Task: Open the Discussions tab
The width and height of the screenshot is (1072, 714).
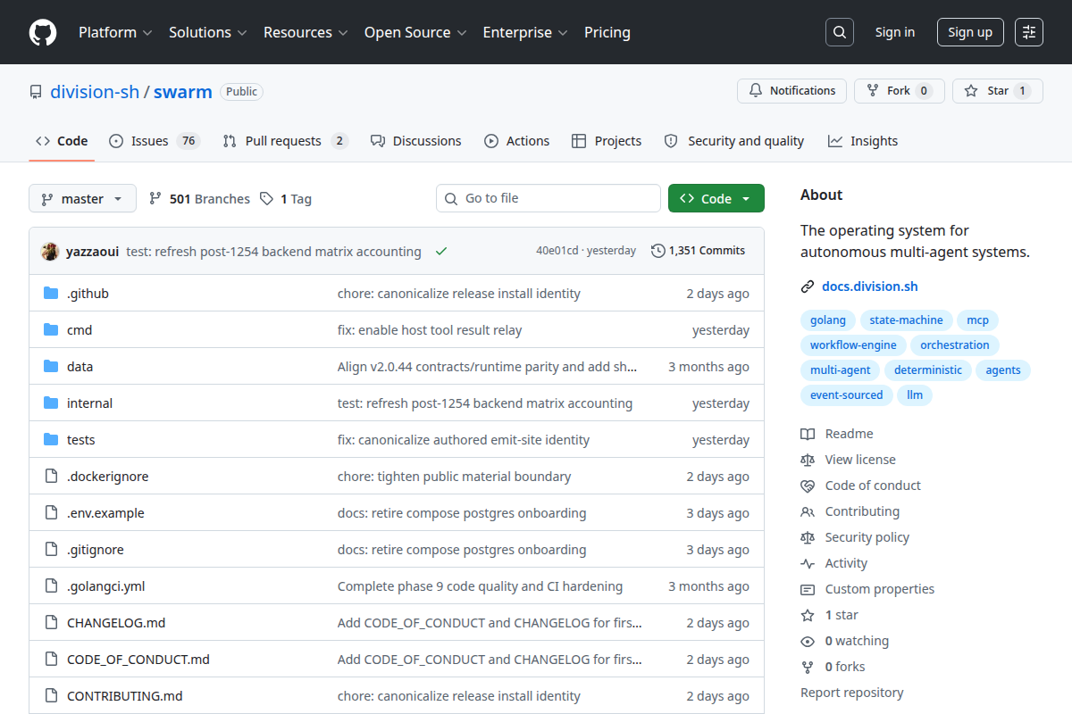Action: [x=416, y=141]
